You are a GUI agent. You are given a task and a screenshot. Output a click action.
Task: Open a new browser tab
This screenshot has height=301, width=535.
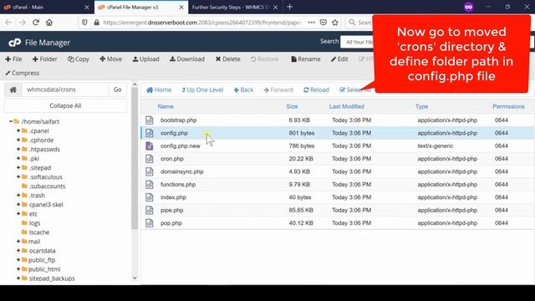coord(290,7)
